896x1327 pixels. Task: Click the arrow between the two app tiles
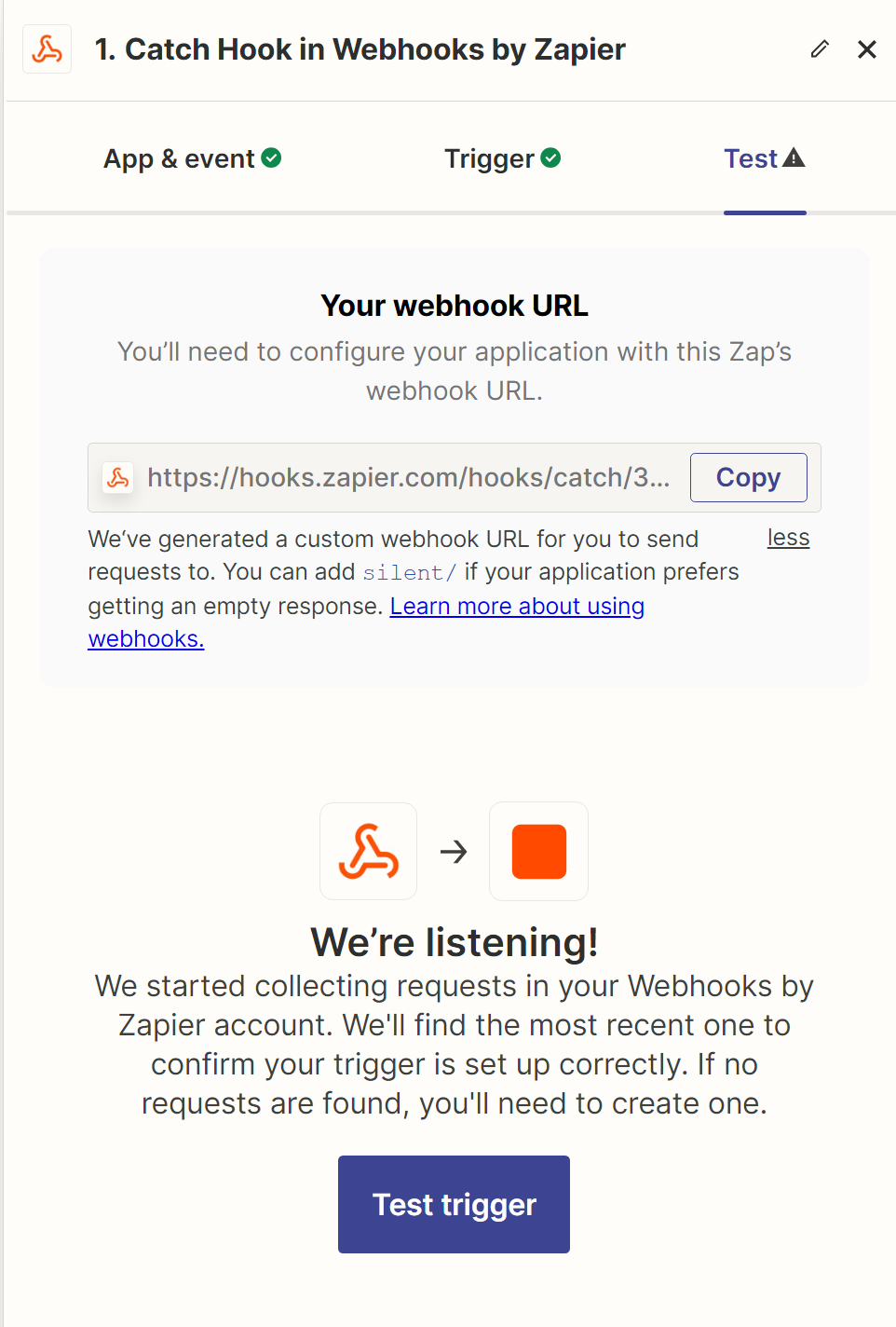click(x=454, y=851)
